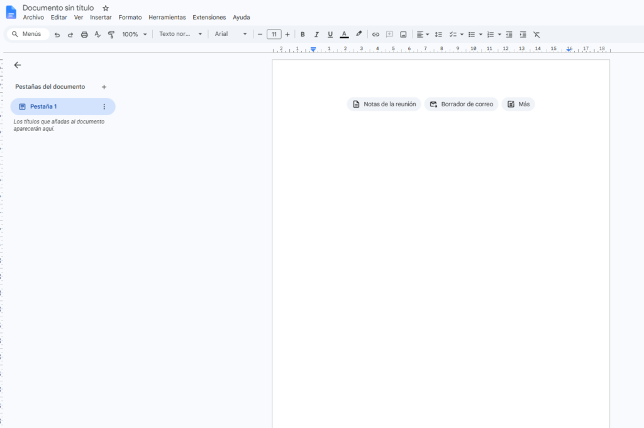Screen dimensions: 644x428
Task: Click the Insert link icon
Action: pos(375,35)
